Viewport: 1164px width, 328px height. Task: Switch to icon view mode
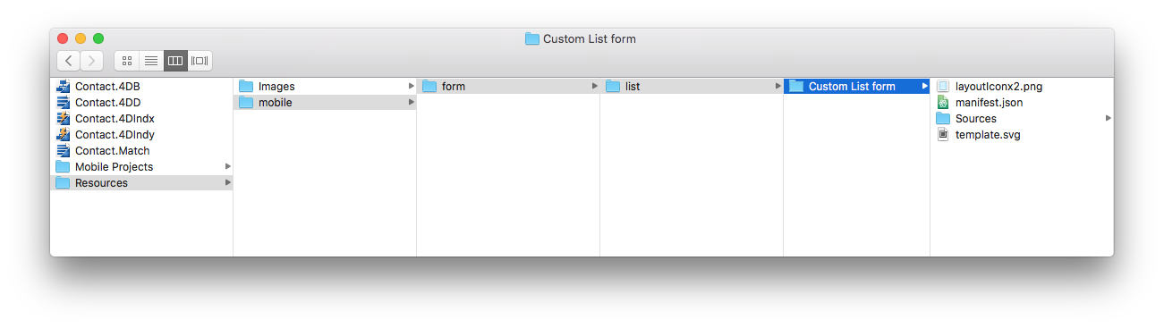pyautogui.click(x=127, y=61)
